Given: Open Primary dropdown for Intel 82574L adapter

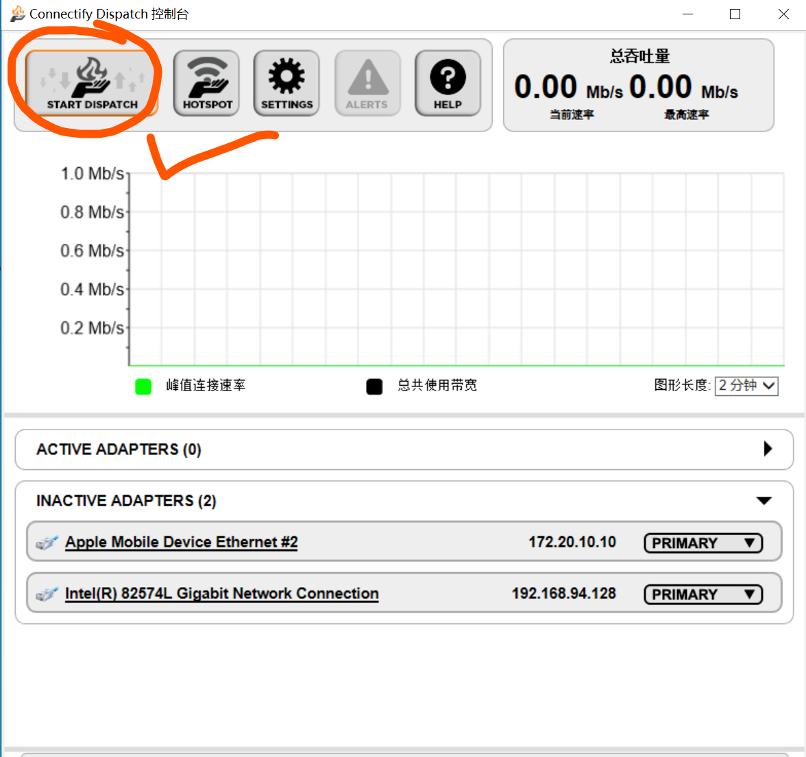Looking at the screenshot, I should [703, 594].
